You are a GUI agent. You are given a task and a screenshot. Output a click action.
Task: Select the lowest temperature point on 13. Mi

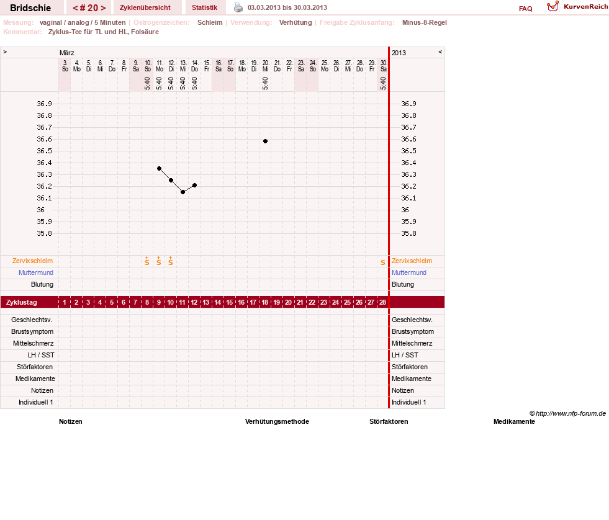[183, 192]
